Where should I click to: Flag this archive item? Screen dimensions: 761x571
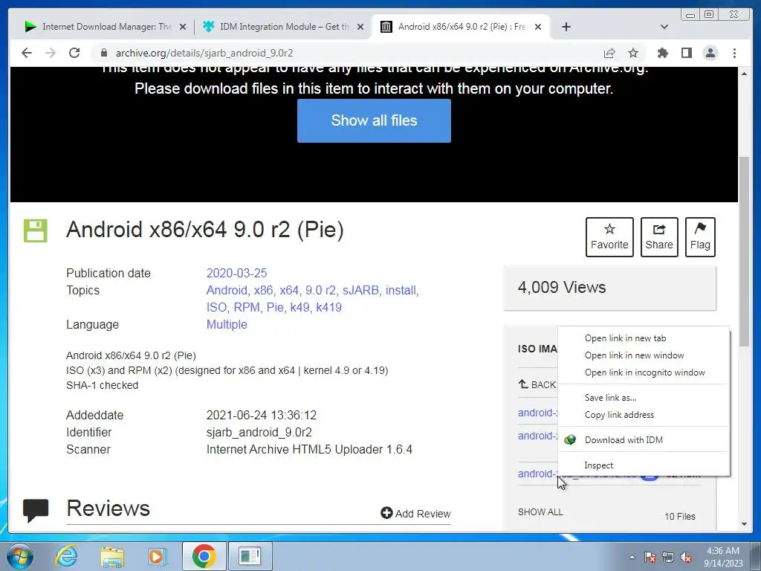click(x=700, y=237)
